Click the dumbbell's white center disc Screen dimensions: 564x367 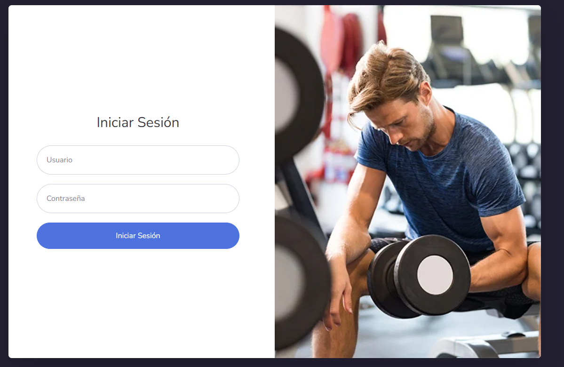pyautogui.click(x=435, y=275)
